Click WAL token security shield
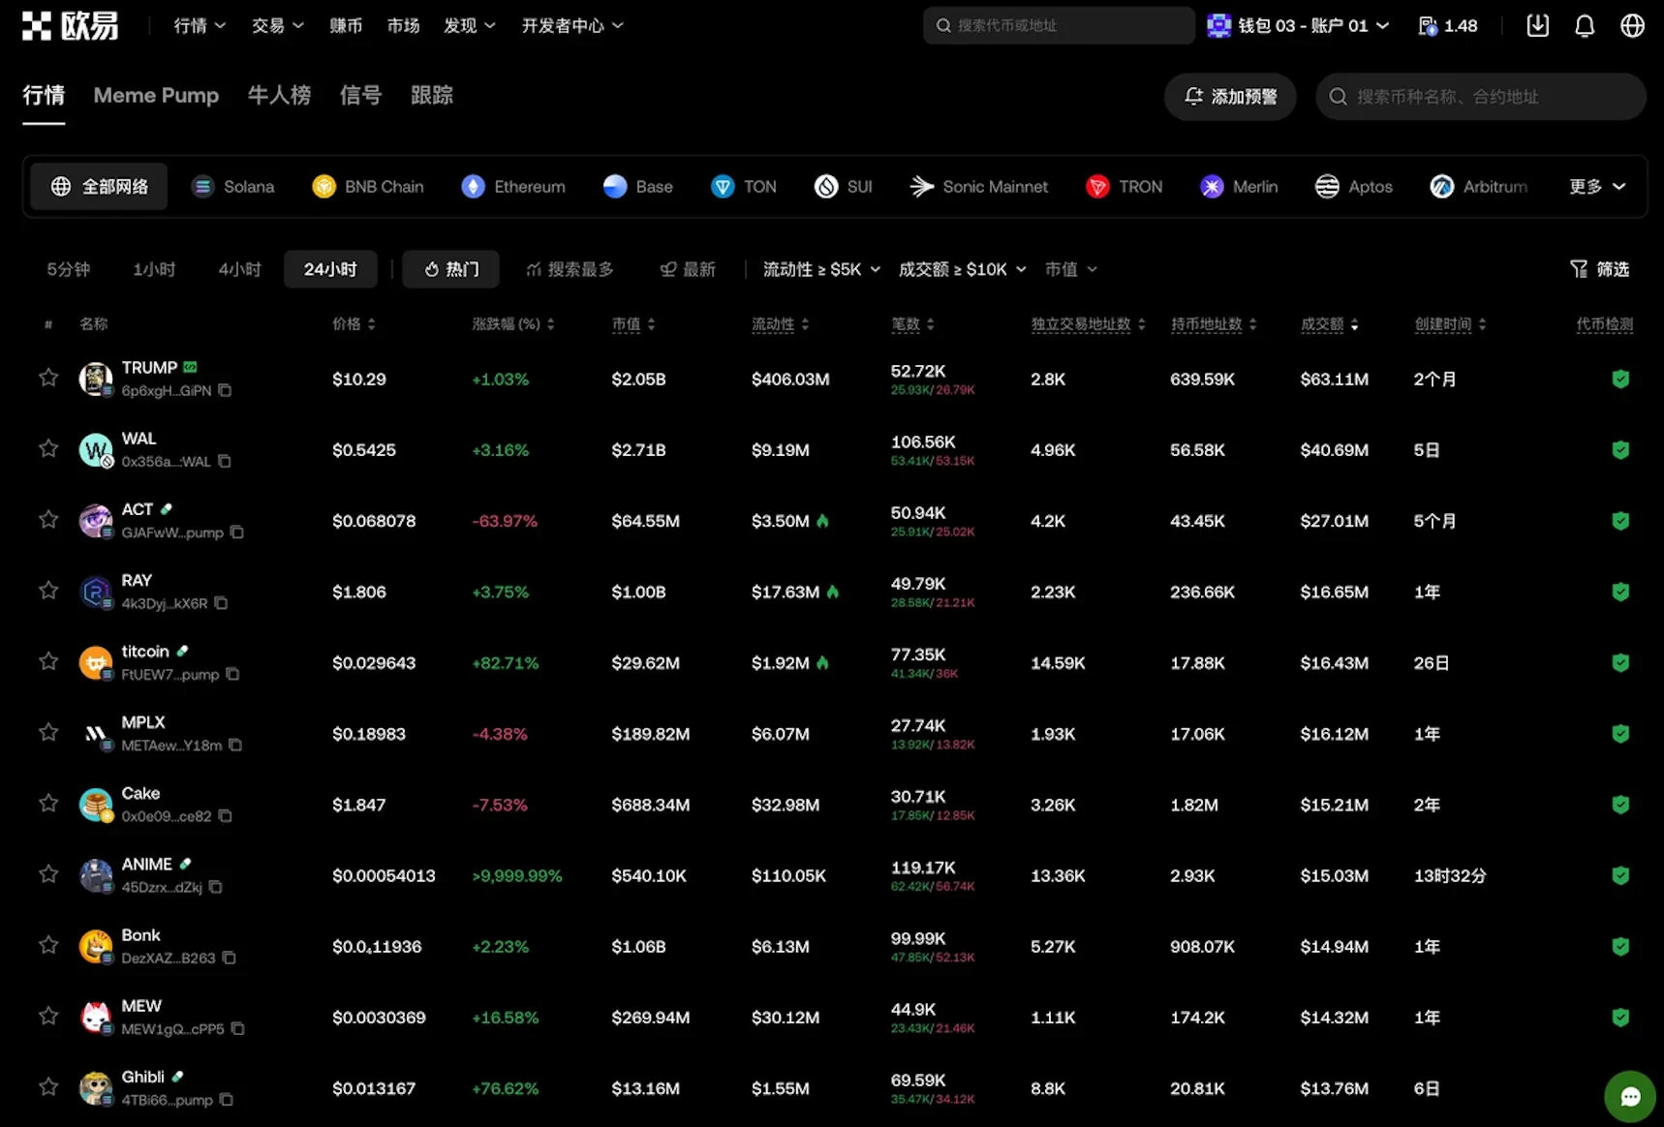The width and height of the screenshot is (1664, 1127). [1620, 449]
